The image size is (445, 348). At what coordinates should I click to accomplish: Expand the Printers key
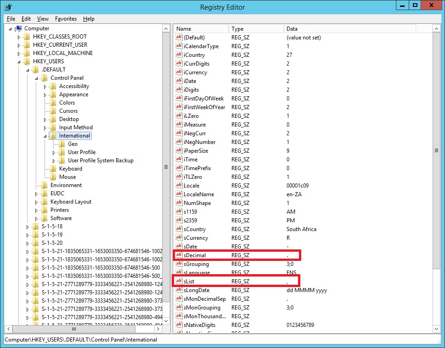pyautogui.click(x=37, y=210)
